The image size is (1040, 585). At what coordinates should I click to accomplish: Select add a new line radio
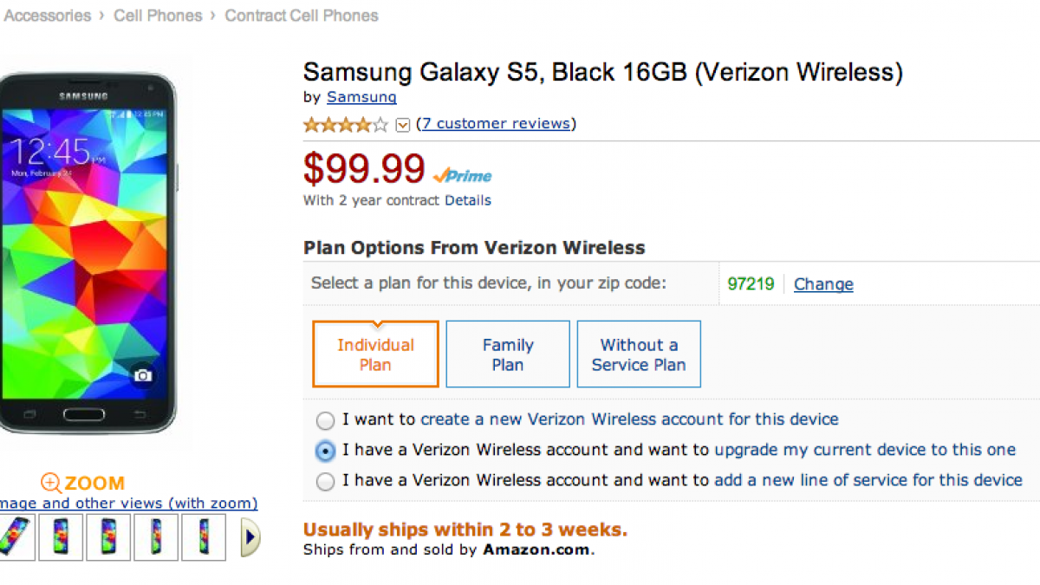[325, 481]
